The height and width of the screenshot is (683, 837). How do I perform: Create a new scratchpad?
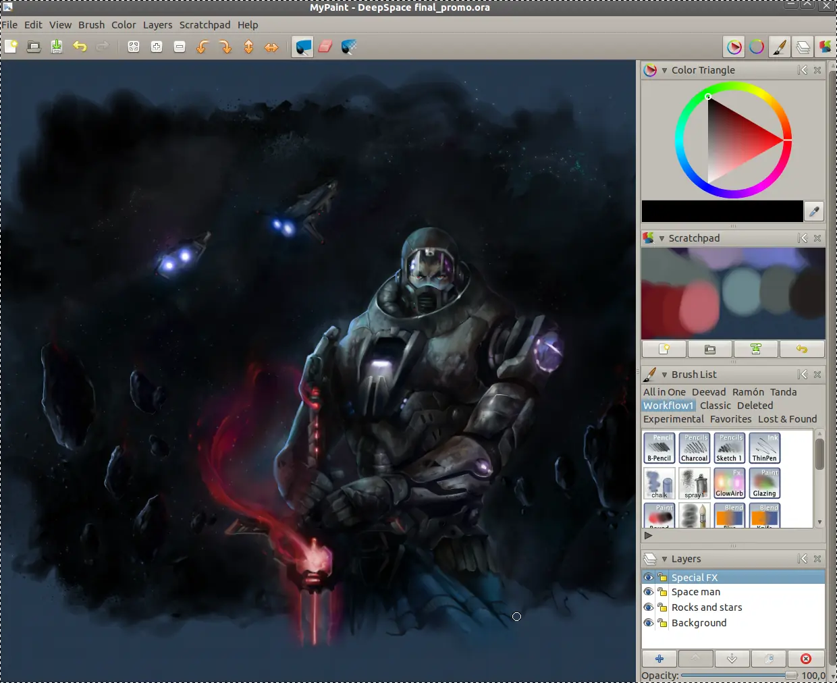[664, 349]
